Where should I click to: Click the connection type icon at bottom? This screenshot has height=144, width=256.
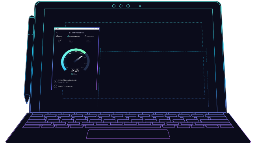coord(56,86)
